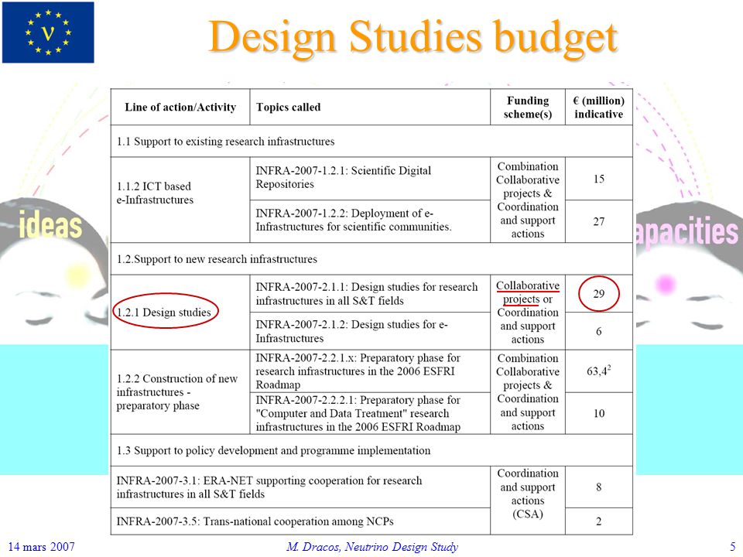The height and width of the screenshot is (557, 743).
Task: Click the EU neutrino flag logo
Action: 48,32
